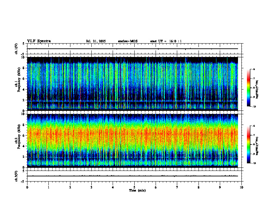Click the 'ch.1(V)' axis label
The image size is (272, 210).
click(x=16, y=49)
